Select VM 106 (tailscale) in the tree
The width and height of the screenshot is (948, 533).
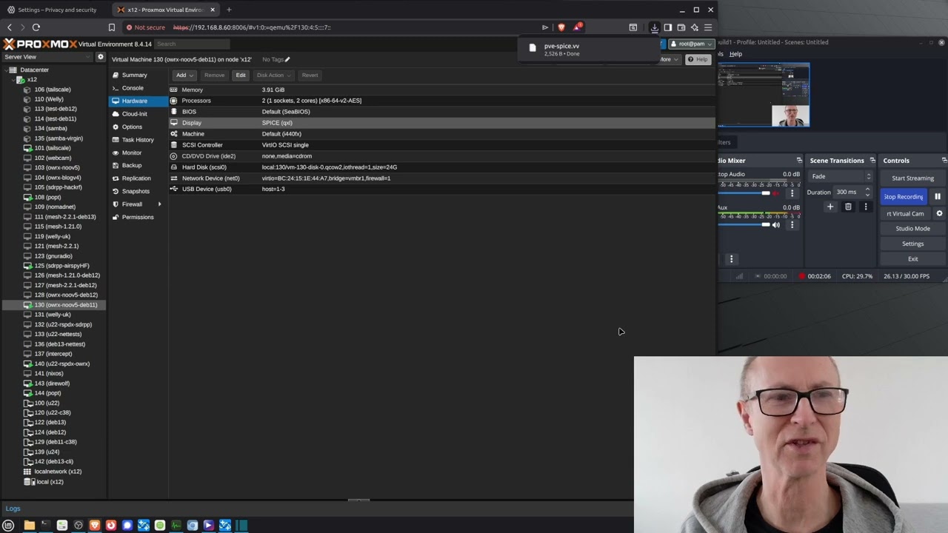pyautogui.click(x=52, y=89)
